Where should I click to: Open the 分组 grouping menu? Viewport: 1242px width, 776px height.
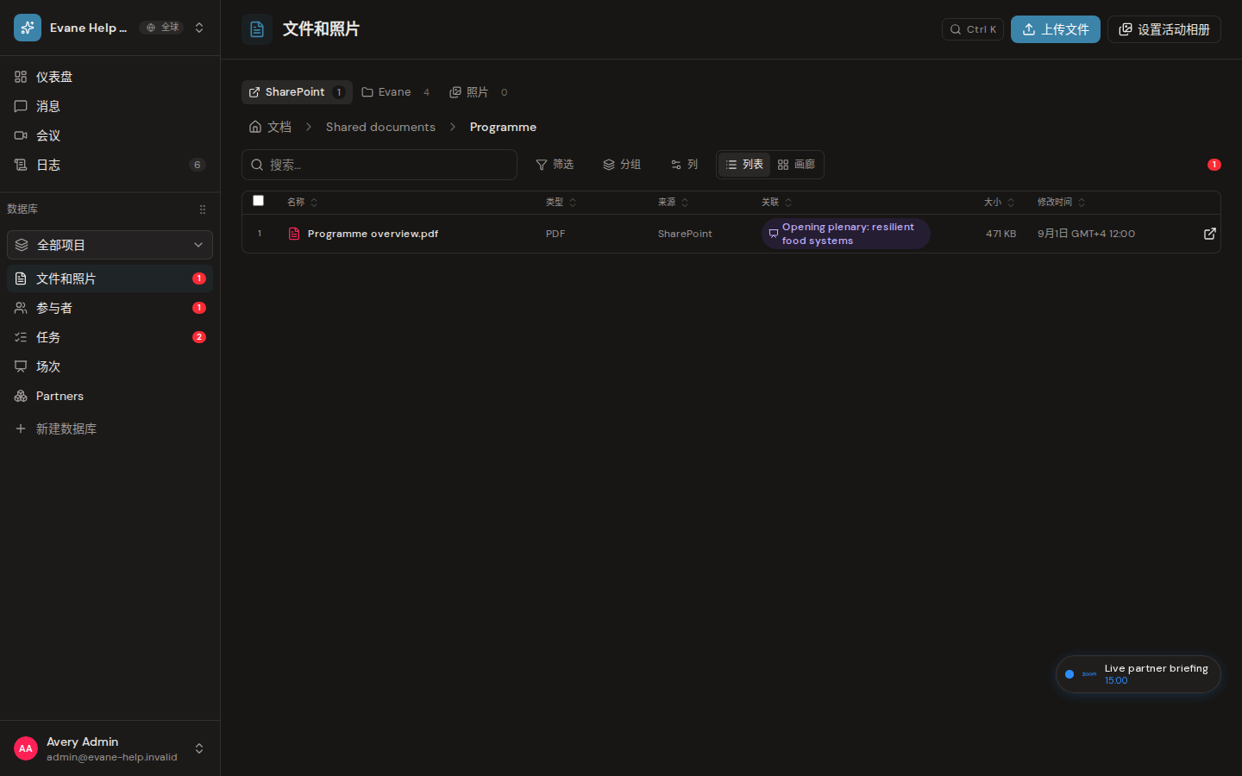(622, 165)
